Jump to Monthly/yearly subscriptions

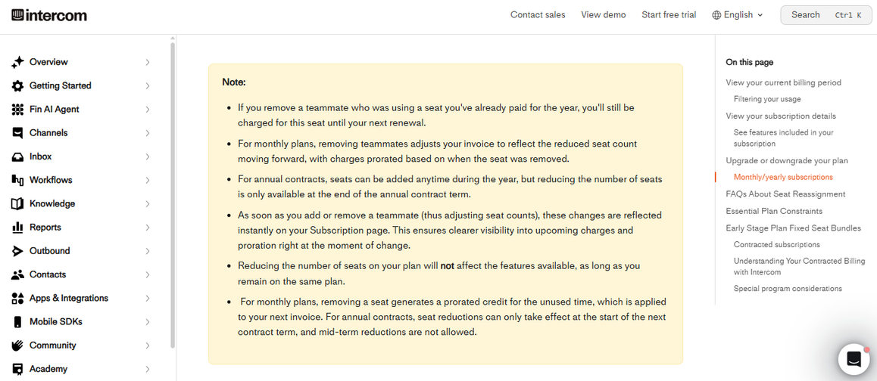[783, 177]
